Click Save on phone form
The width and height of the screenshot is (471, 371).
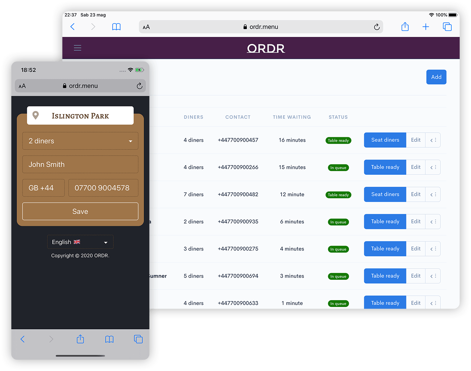[80, 211]
